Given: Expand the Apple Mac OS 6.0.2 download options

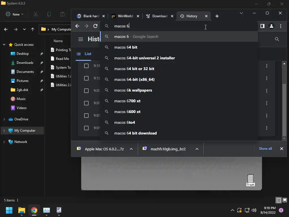Looking at the screenshot, I should pos(131,149).
